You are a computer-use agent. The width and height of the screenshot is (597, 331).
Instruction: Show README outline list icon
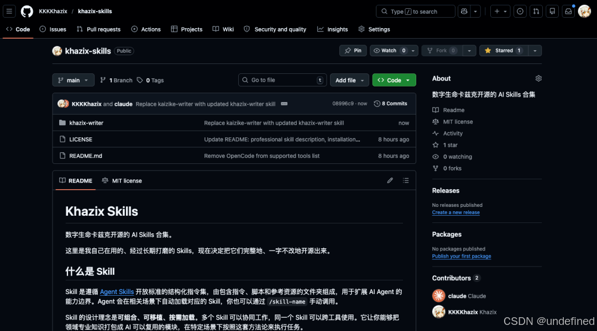point(406,180)
